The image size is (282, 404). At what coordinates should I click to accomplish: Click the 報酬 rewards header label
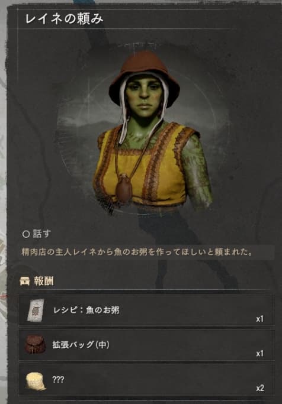[44, 281]
